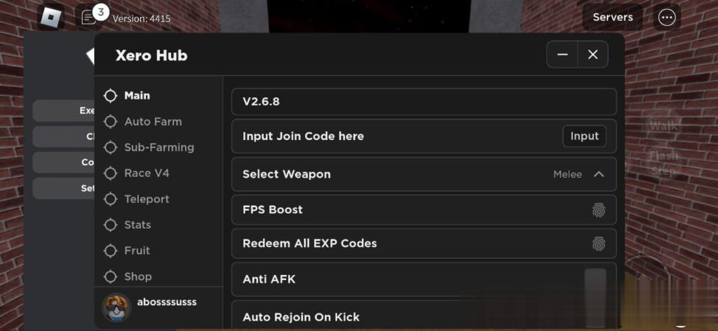
Task: Open the chat icon with badge 3
Action: point(89,17)
